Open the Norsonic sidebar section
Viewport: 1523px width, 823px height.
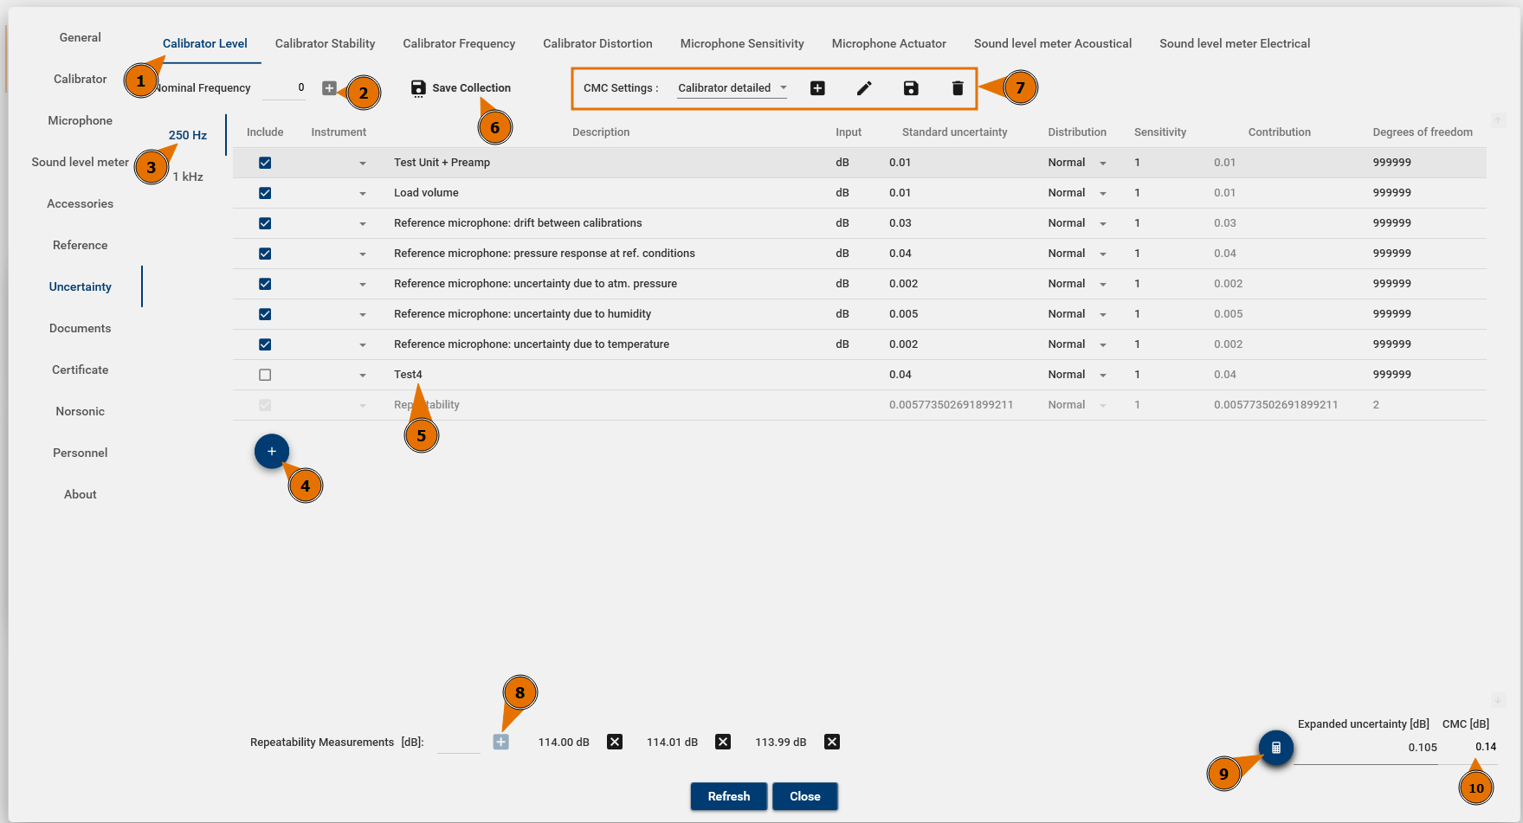point(81,411)
